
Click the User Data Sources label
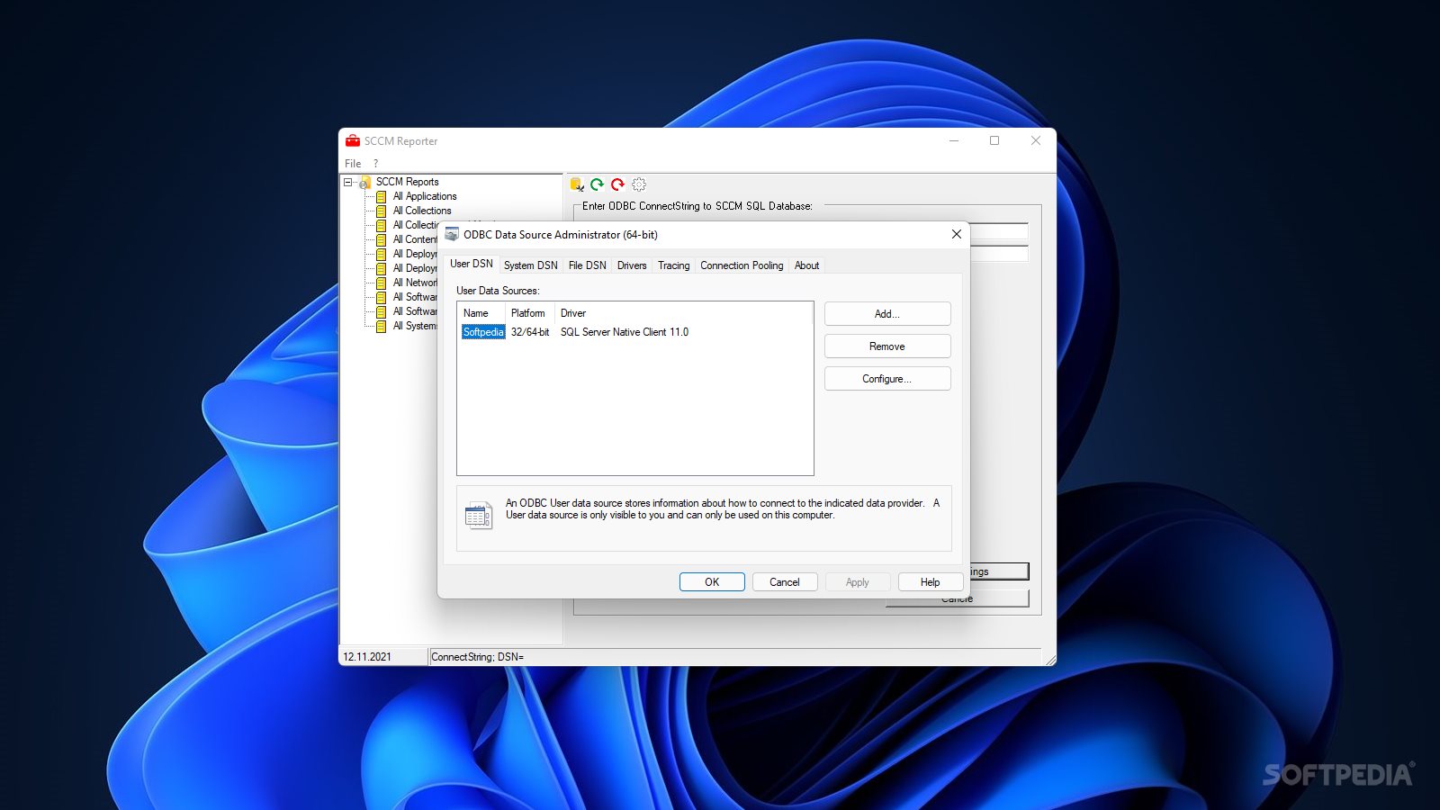pyautogui.click(x=498, y=291)
